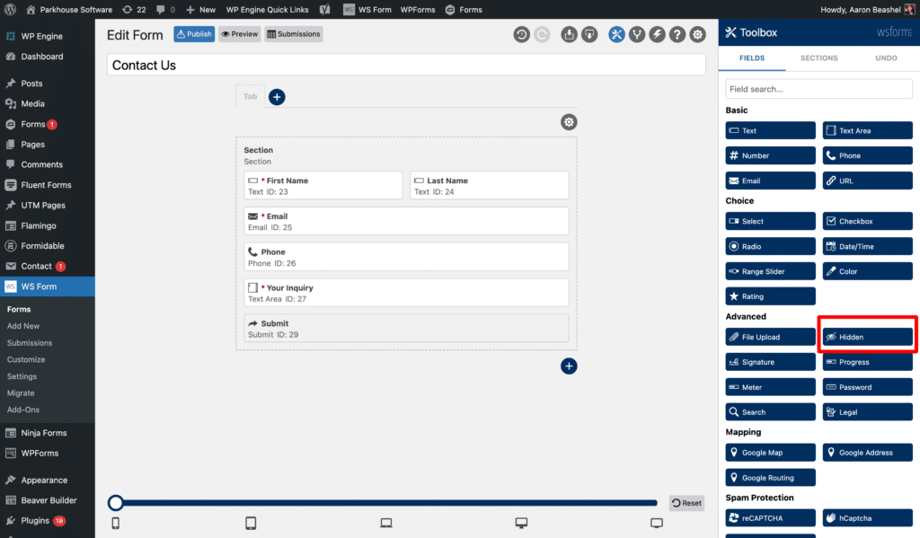This screenshot has width=920, height=538.
Task: Add a Select field from toolbox
Action: pos(770,221)
